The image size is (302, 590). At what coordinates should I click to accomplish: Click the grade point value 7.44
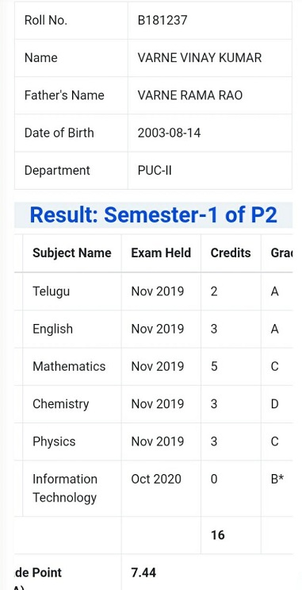pyautogui.click(x=143, y=573)
